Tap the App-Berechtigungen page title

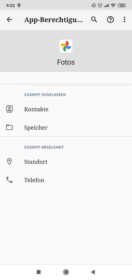[x=53, y=20]
